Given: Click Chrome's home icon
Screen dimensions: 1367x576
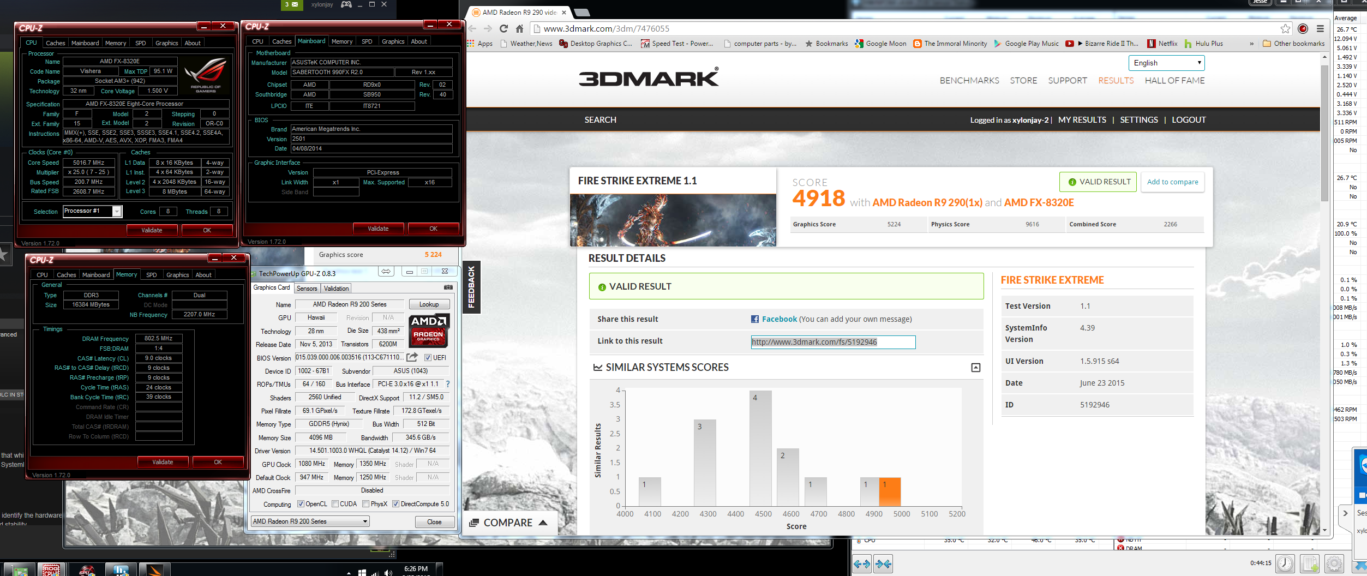Looking at the screenshot, I should (x=519, y=28).
